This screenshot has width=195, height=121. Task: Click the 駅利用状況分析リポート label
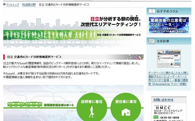coord(59,105)
